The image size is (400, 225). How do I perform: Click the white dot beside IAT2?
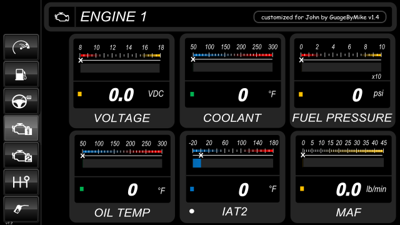pyautogui.click(x=192, y=211)
